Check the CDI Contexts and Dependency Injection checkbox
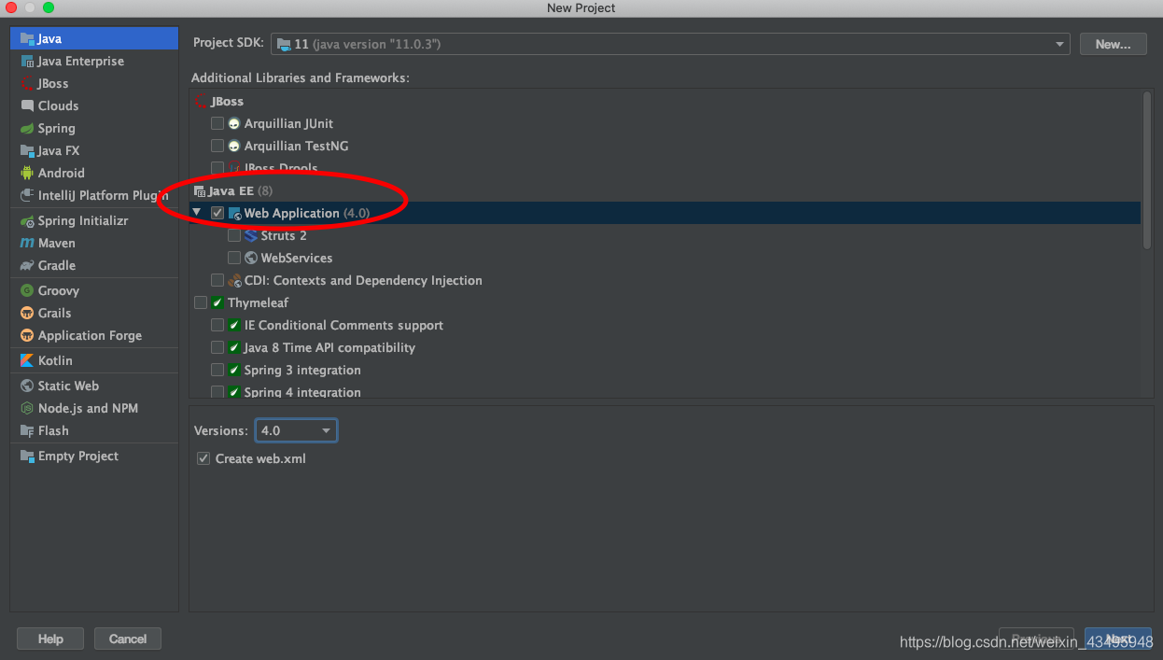 tap(217, 281)
